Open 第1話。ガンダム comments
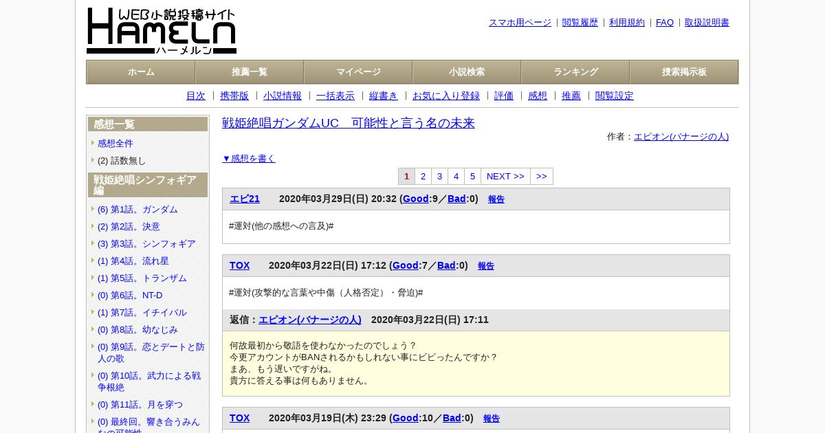This screenshot has width=825, height=433. tap(137, 210)
